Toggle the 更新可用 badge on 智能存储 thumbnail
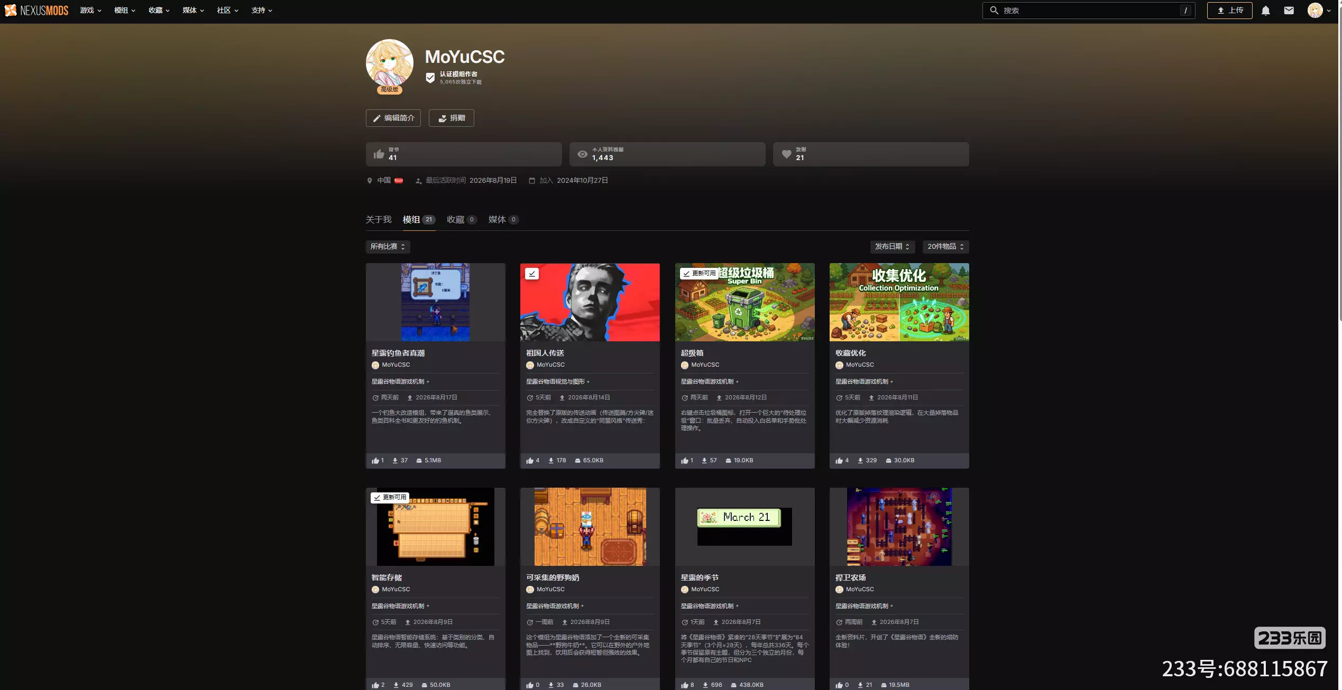Viewport: 1342px width, 690px height. pos(390,498)
